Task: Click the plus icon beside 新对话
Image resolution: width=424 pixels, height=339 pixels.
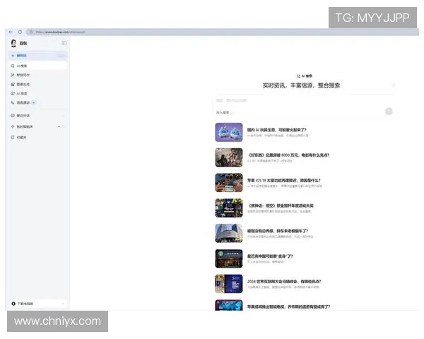Action: [13, 55]
